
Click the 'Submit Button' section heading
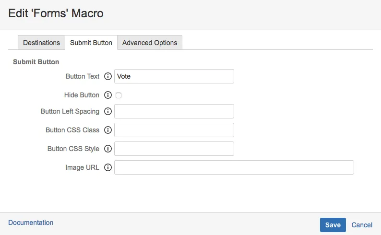36,62
